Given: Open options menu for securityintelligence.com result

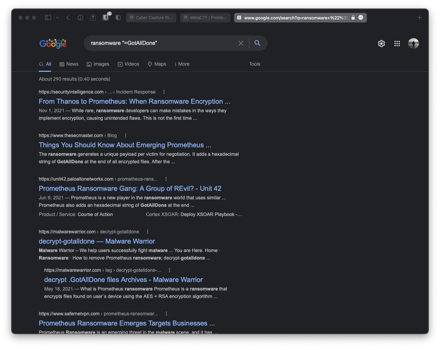Looking at the screenshot, I should tap(164, 92).
